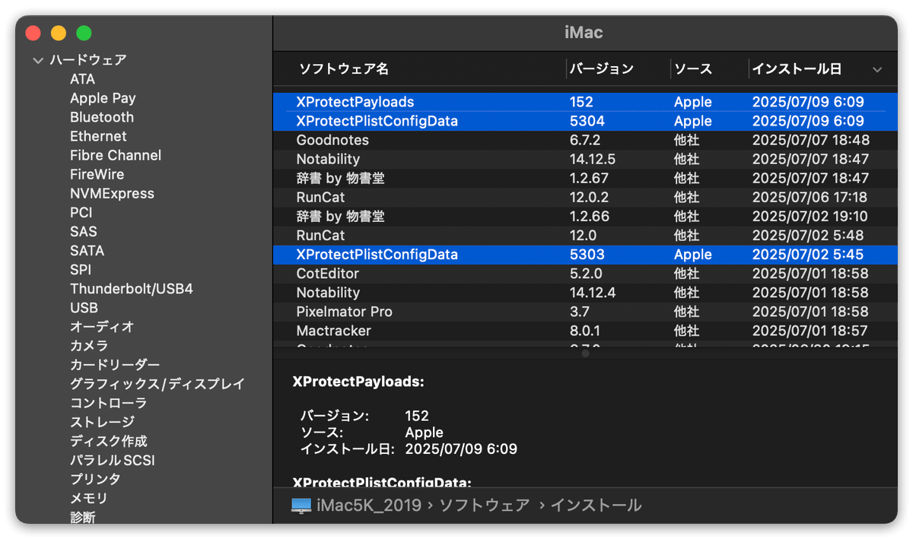Select XProtectPlistConfigData row with version 5303

[x=585, y=255]
